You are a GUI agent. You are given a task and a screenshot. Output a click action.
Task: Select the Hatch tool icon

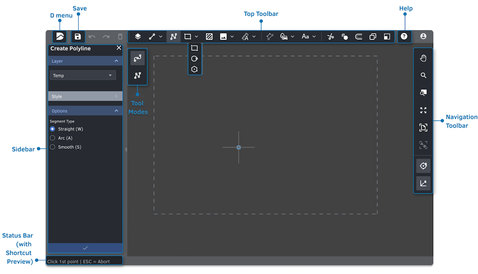pos(209,37)
